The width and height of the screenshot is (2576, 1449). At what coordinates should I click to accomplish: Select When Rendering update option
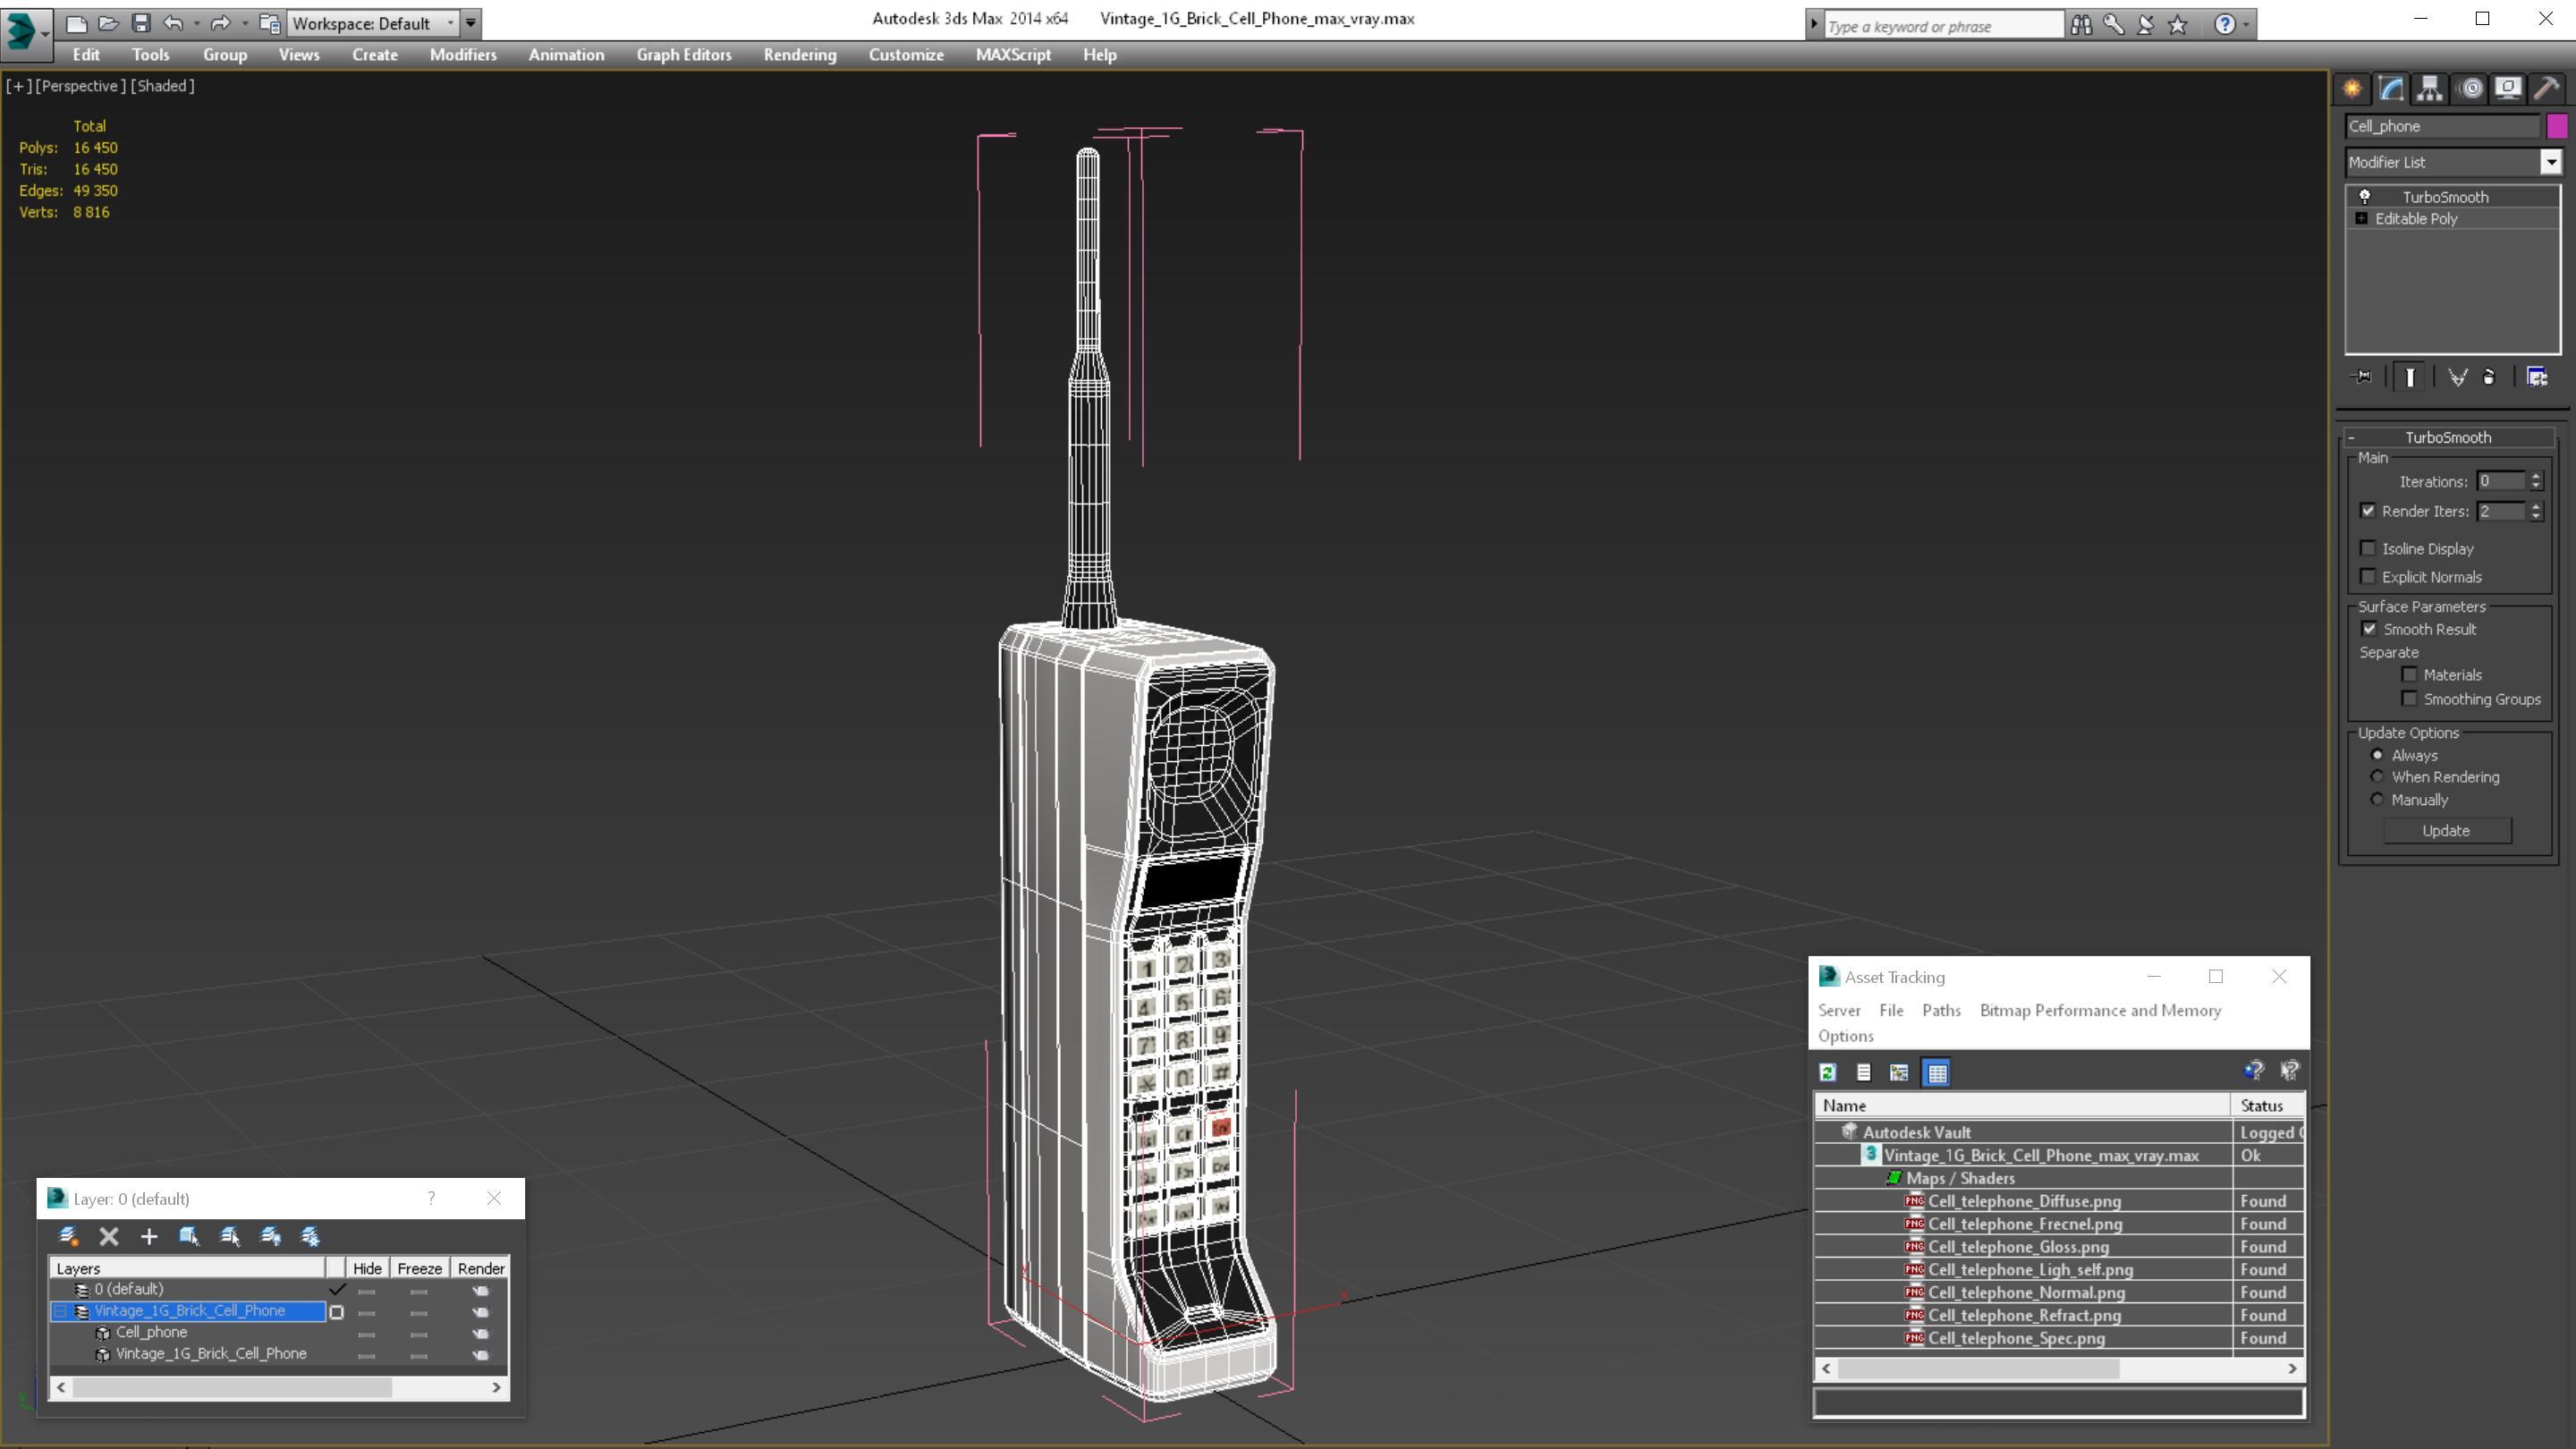(2378, 777)
